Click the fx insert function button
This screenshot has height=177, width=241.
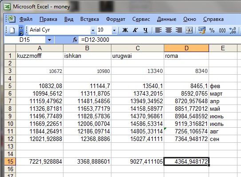(75, 40)
